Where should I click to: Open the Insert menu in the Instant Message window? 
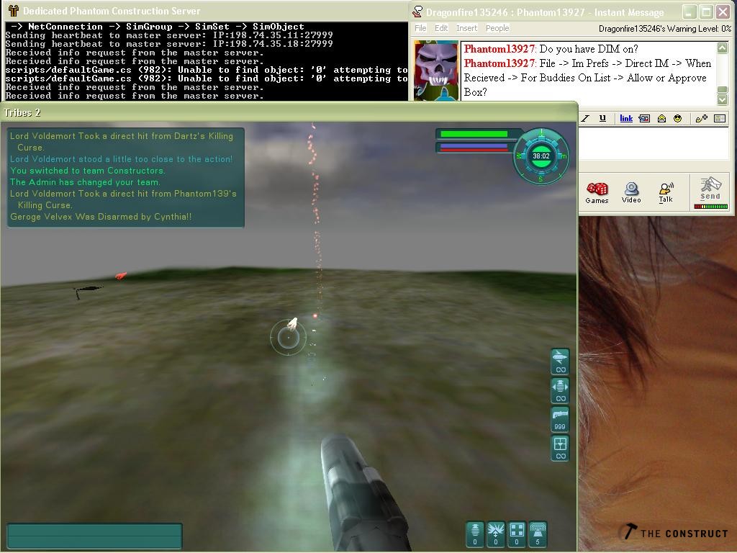tap(466, 28)
